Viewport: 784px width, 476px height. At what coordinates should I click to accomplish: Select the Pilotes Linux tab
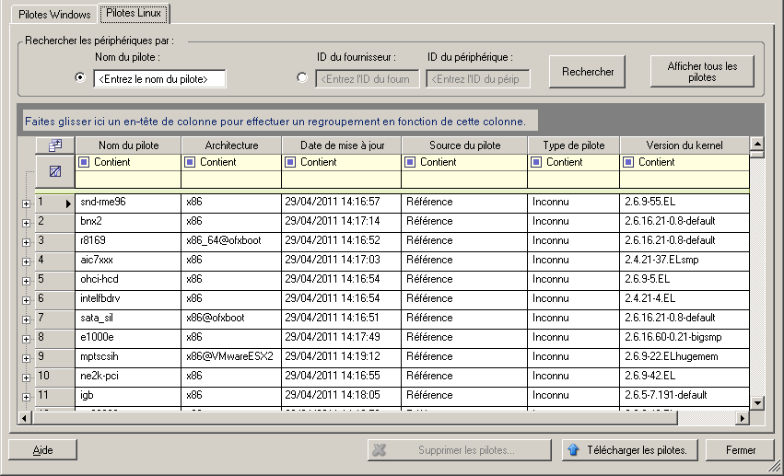[135, 14]
